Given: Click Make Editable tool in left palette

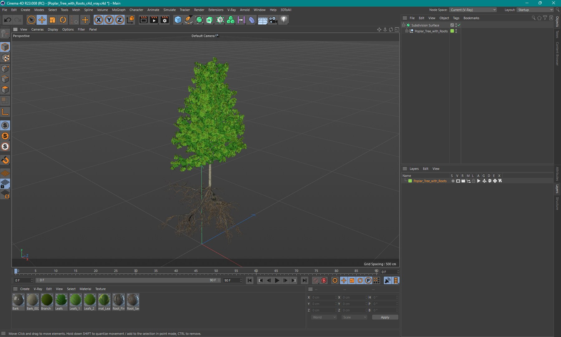Looking at the screenshot, I should click(5, 33).
